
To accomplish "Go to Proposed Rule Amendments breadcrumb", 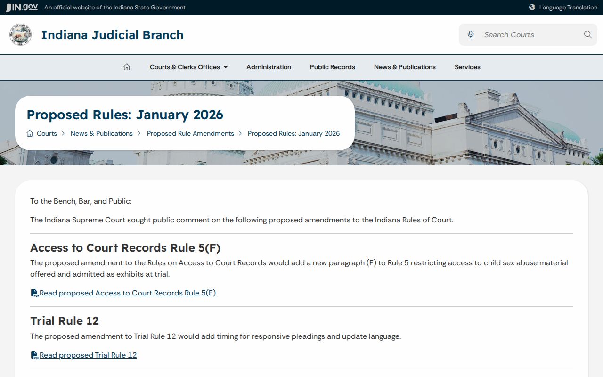I will 190,133.
